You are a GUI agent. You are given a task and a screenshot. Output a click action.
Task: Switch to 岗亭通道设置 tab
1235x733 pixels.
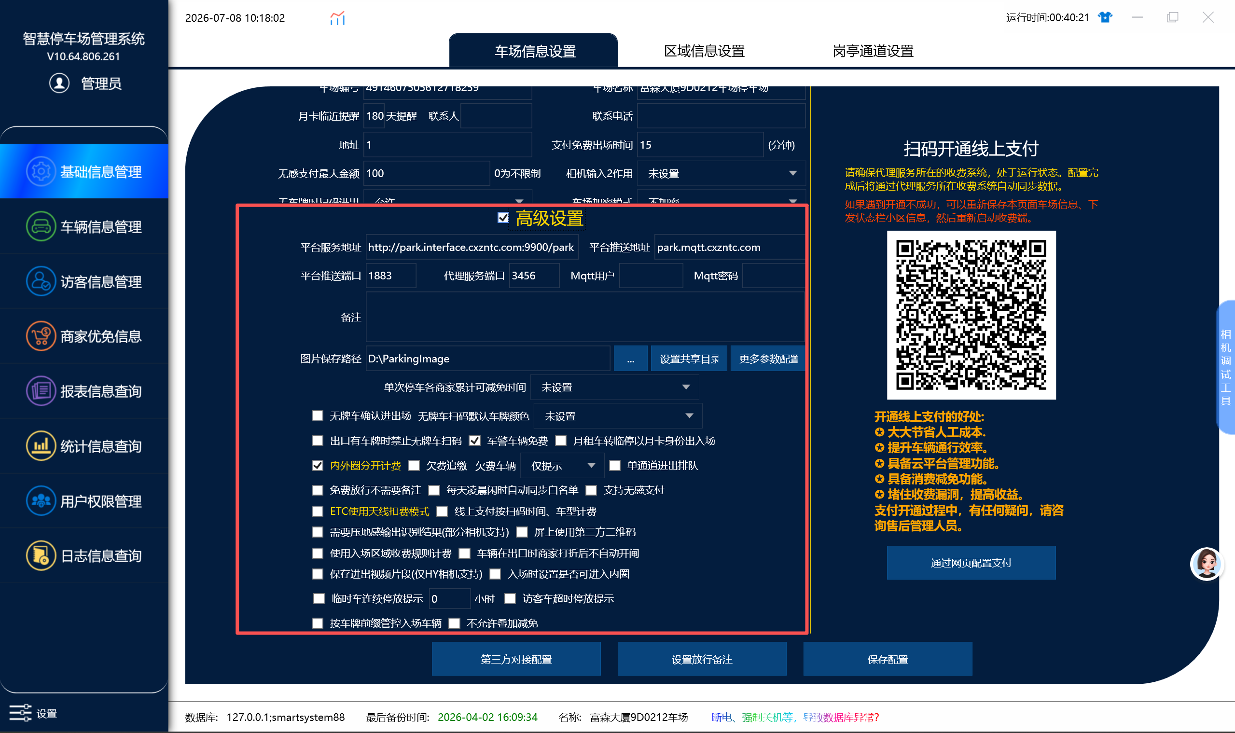click(873, 51)
